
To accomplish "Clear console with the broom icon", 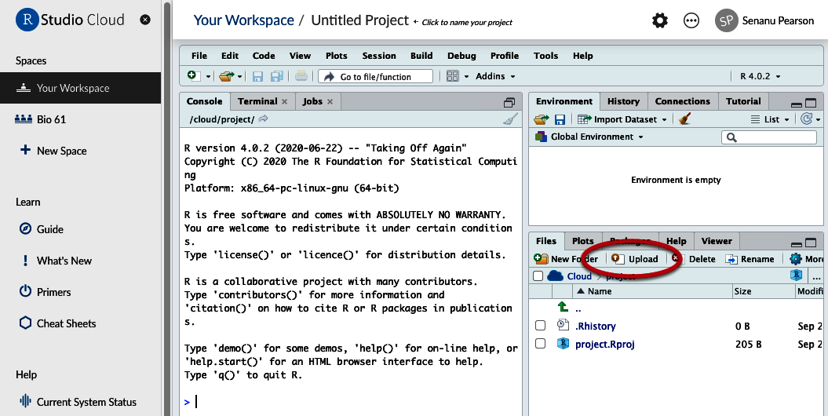I will tap(510, 119).
